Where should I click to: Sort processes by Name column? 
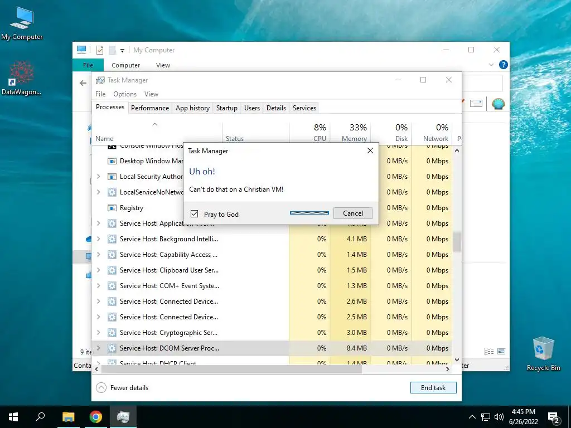tap(157, 133)
